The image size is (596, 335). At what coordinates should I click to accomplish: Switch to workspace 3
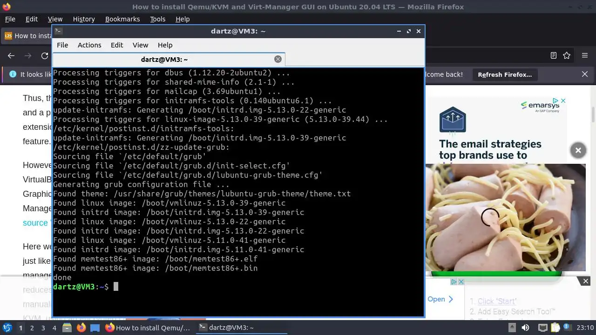tap(43, 328)
